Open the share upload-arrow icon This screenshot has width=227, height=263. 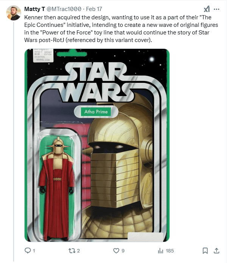coord(216,251)
